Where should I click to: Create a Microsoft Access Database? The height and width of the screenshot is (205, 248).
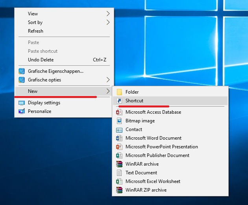pyautogui.click(x=170, y=112)
